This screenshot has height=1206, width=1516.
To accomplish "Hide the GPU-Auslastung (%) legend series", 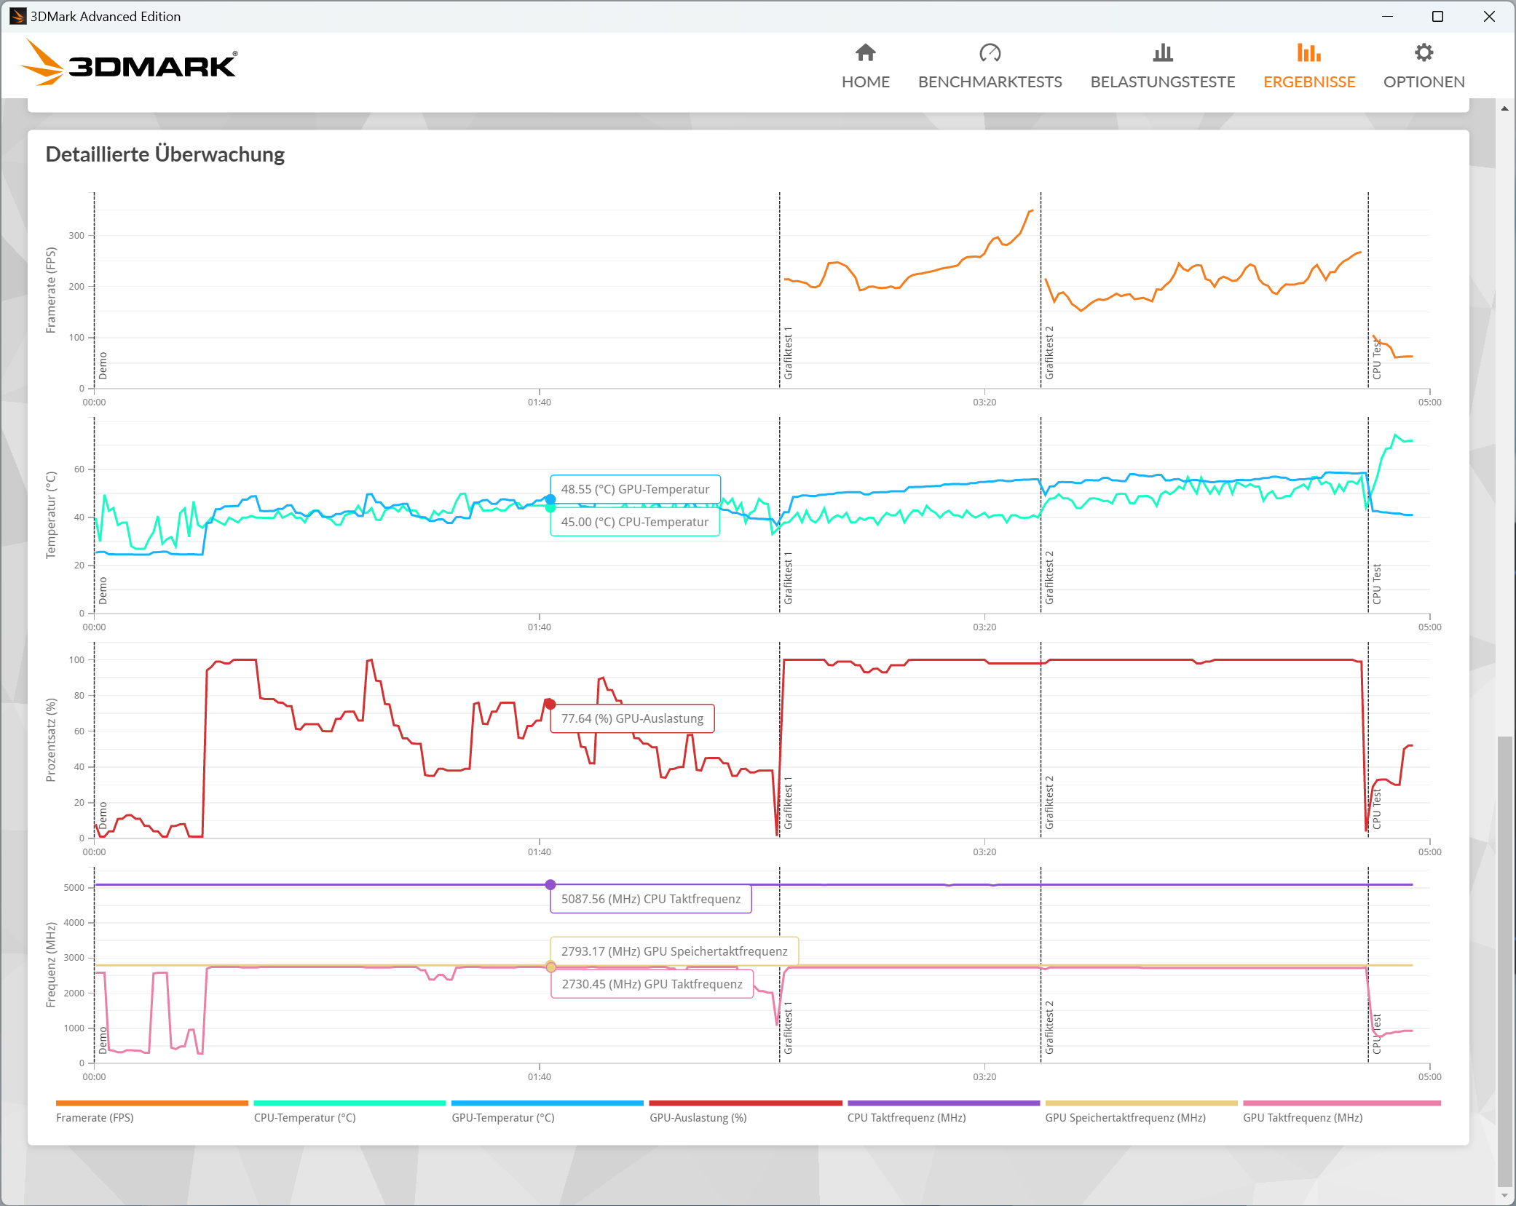I will 698,1117.
